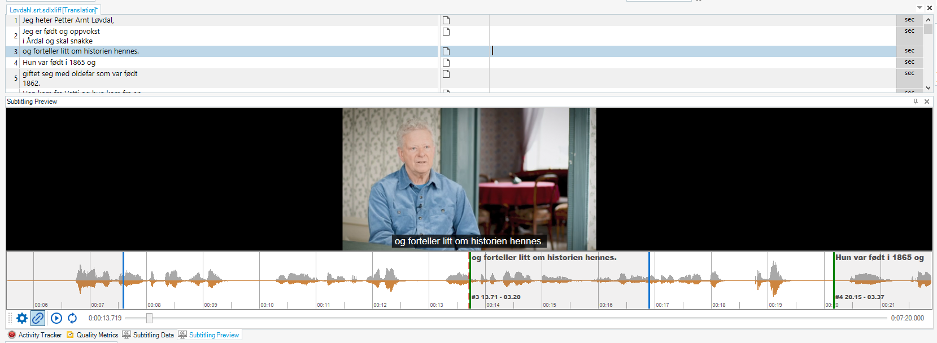Click the status icon for 'og forteller litt' row

point(446,51)
